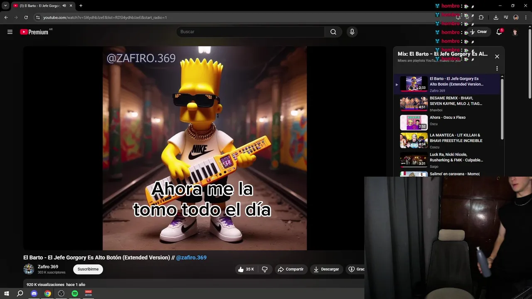Open BESAME REMIX thumbnail 4:51

(414, 104)
